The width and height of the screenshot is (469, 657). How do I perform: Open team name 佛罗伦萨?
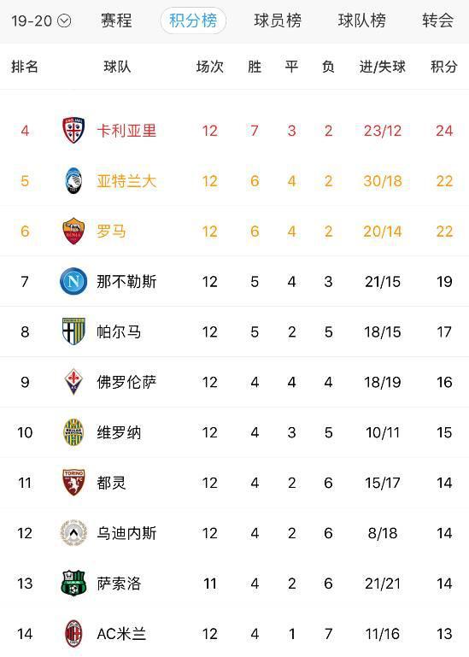[126, 382]
